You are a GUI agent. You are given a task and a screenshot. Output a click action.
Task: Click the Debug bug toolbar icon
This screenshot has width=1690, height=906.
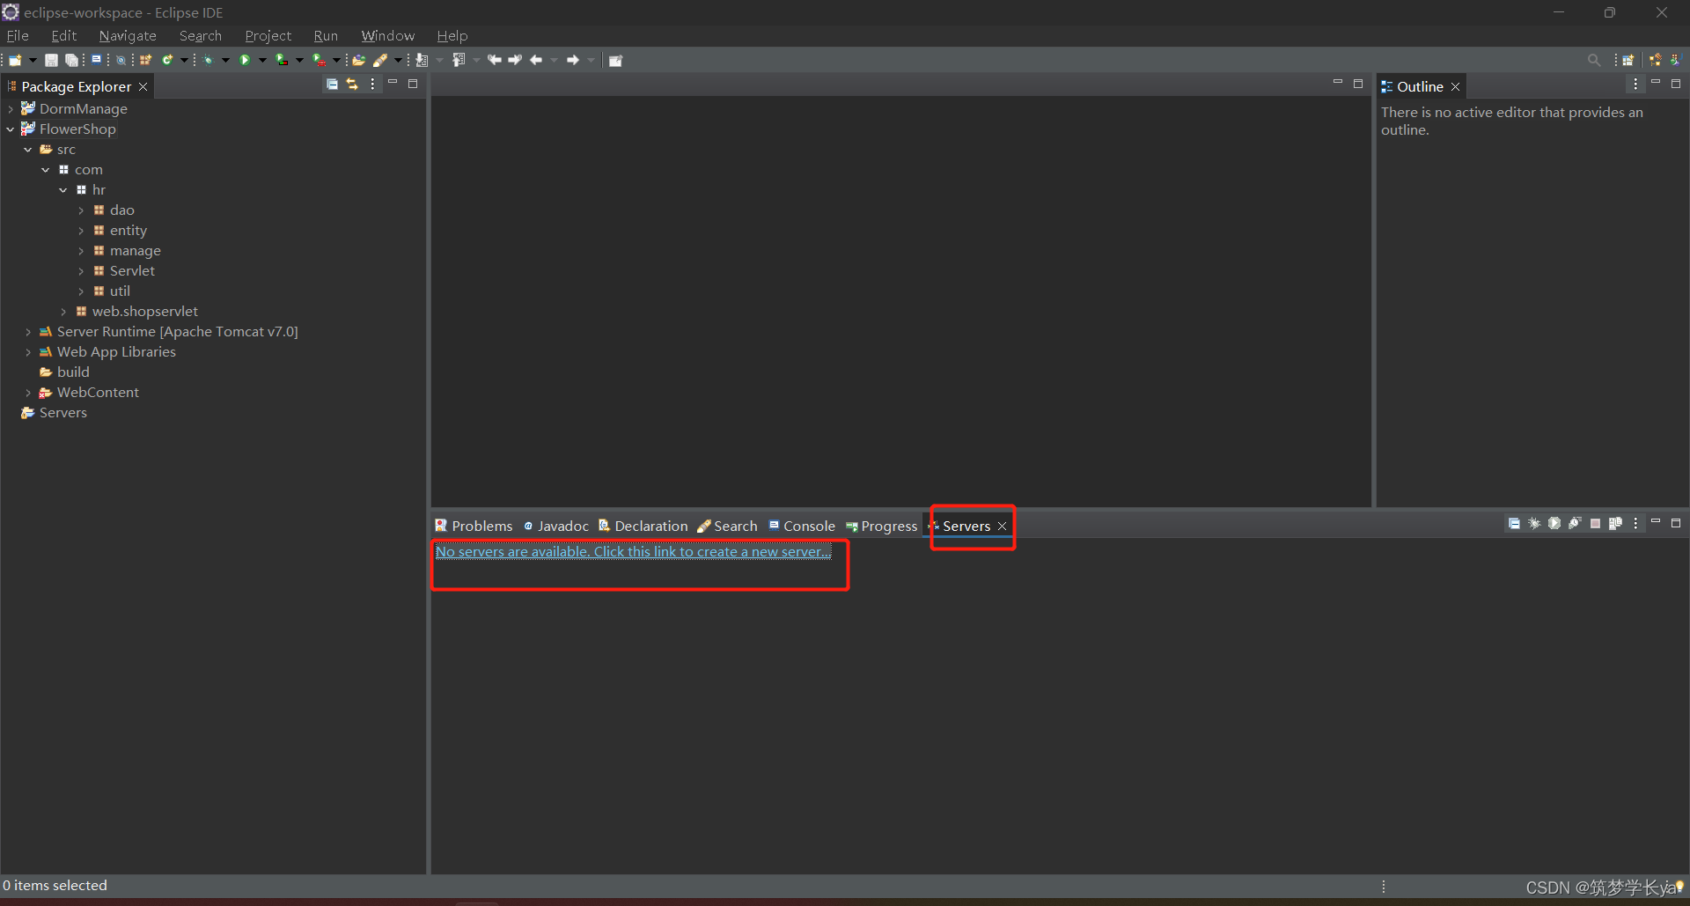click(208, 60)
